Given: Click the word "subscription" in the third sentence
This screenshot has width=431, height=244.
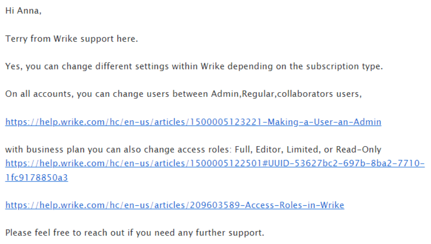Looking at the screenshot, I should pyautogui.click(x=332, y=66).
